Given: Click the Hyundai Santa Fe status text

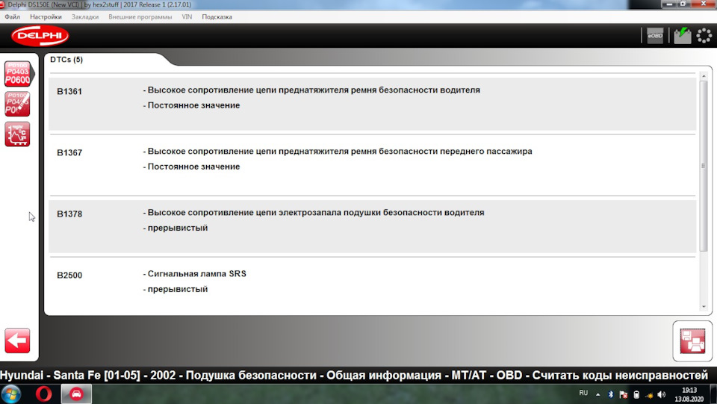Looking at the screenshot, I should [354, 375].
